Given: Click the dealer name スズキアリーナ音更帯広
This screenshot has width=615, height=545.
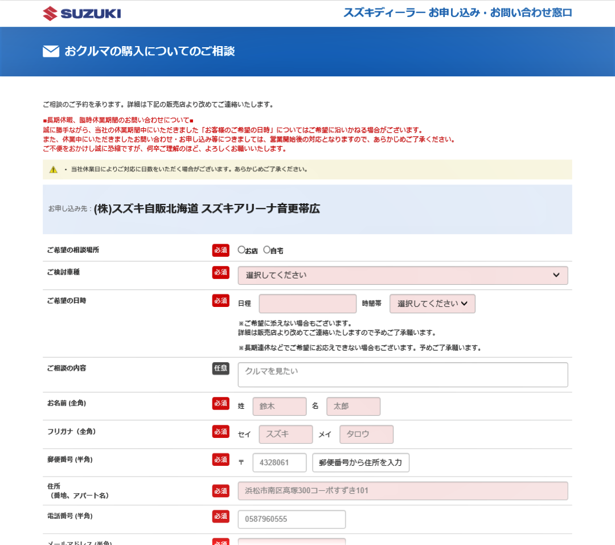Looking at the screenshot, I should 260,209.
